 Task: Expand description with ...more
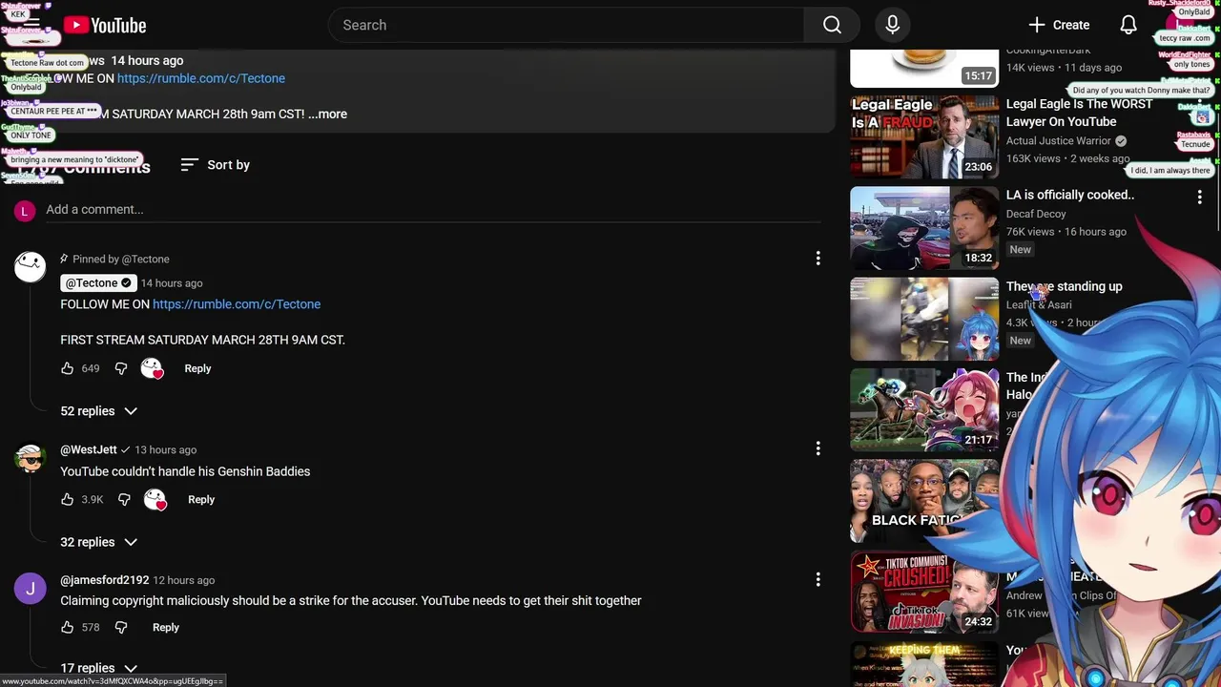pyautogui.click(x=327, y=114)
